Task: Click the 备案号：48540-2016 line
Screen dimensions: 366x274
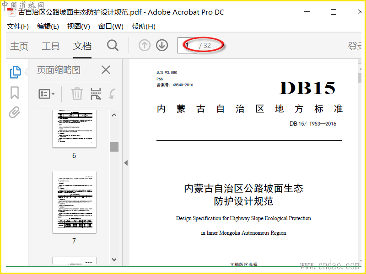Action: coord(175,85)
